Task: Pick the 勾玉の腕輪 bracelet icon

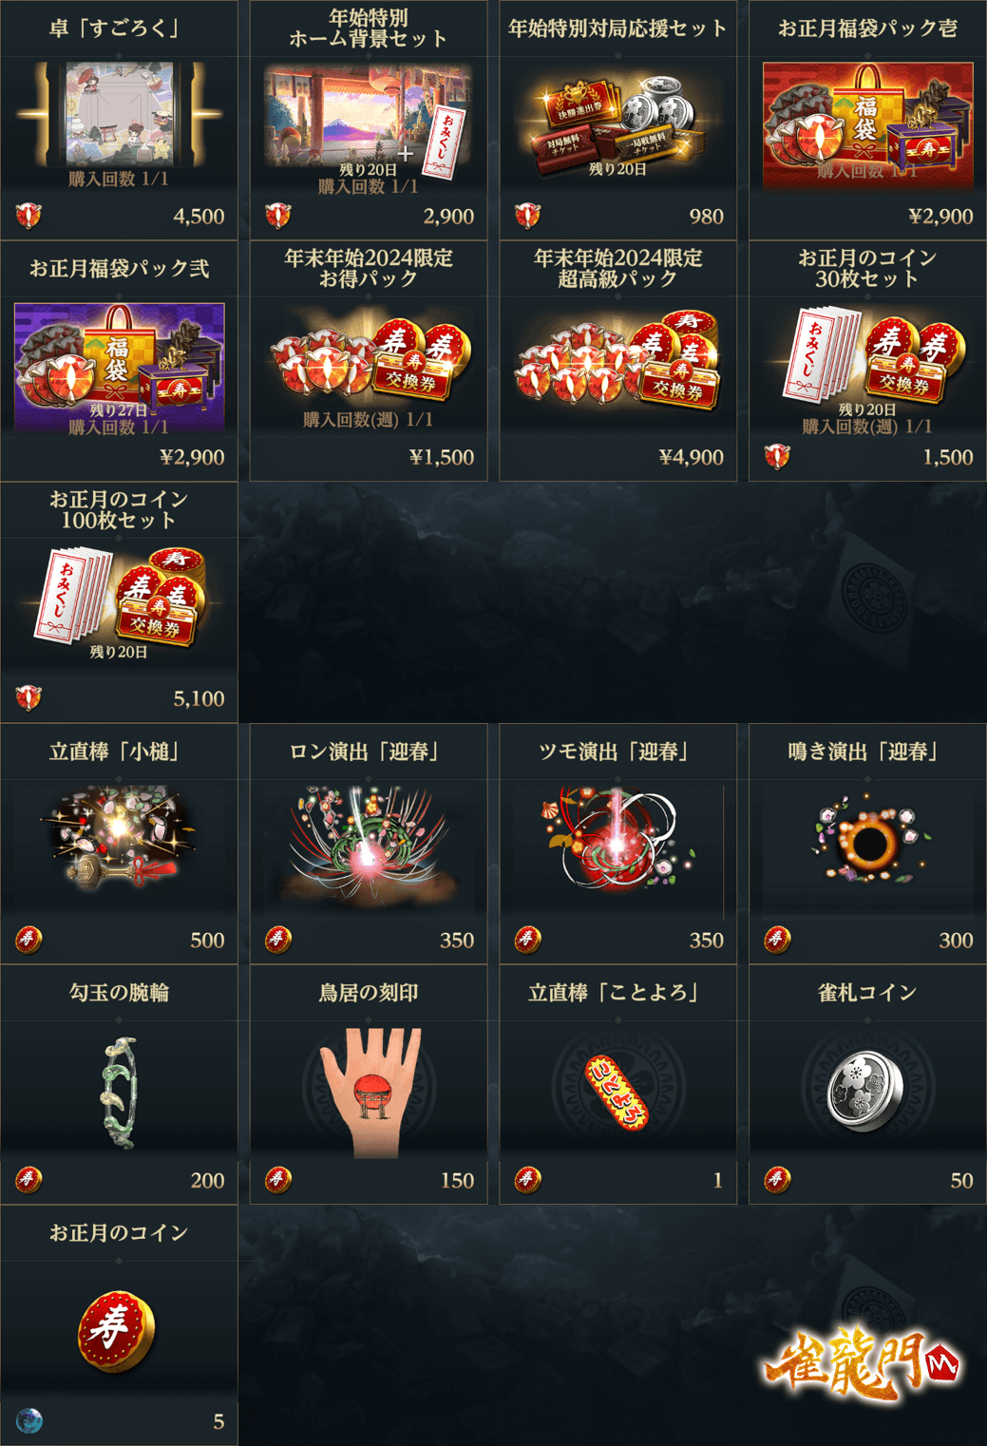Action: (121, 1093)
